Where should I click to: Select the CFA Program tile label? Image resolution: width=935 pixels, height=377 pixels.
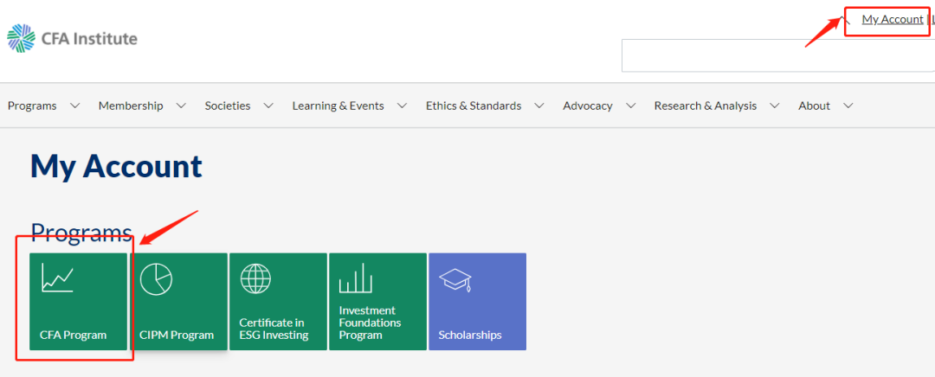pyautogui.click(x=73, y=335)
